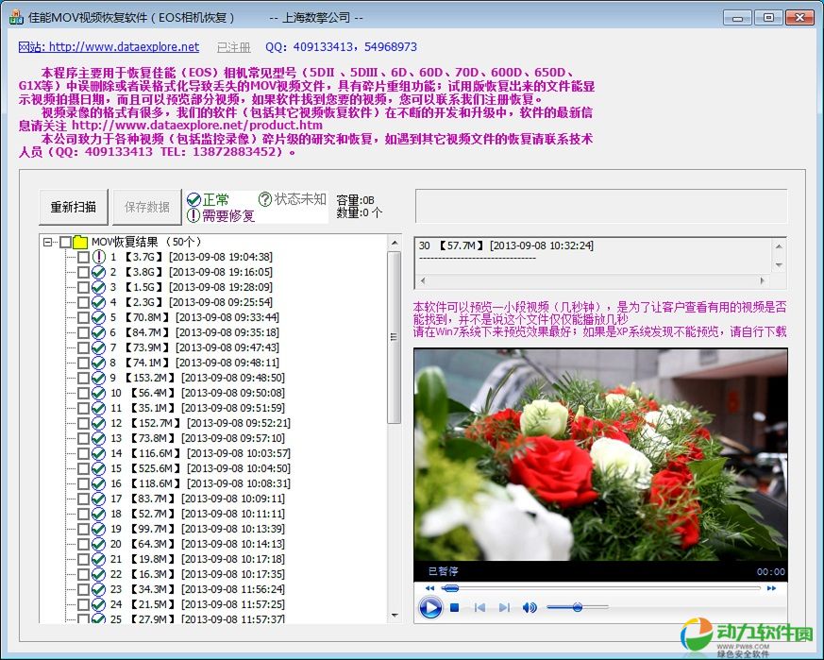The width and height of the screenshot is (824, 660).
Task: Click the square Stop button in the player
Action: 454,608
